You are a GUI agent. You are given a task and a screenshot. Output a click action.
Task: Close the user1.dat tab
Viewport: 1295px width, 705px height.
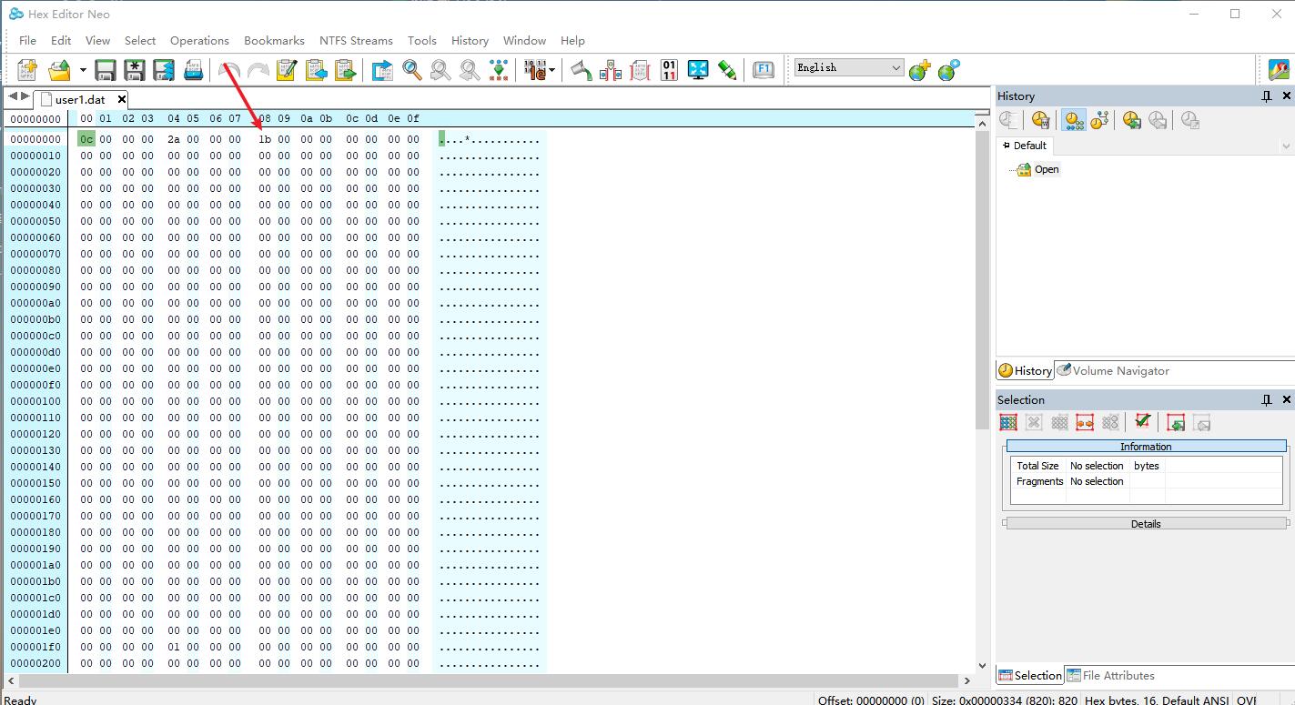pyautogui.click(x=121, y=99)
